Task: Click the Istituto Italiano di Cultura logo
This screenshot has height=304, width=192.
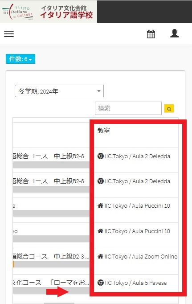Action: [18, 12]
